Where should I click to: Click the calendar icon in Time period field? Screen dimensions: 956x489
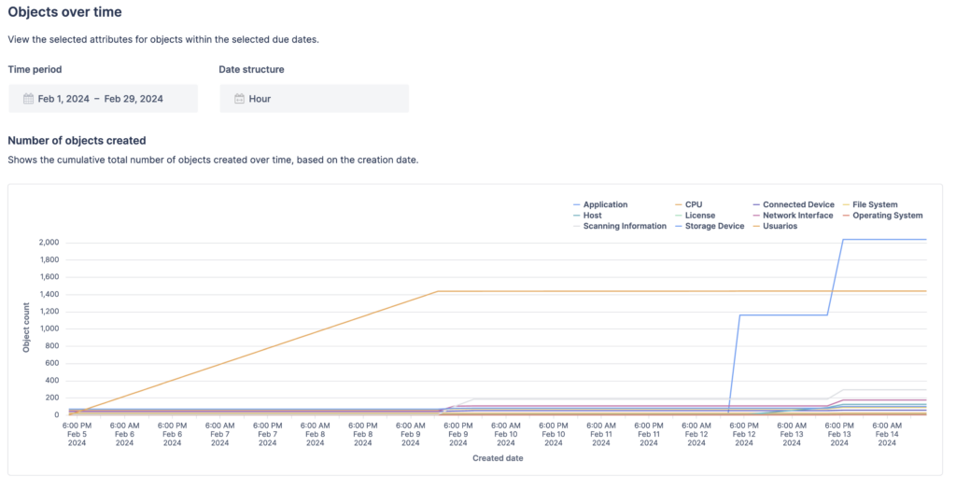click(x=28, y=99)
